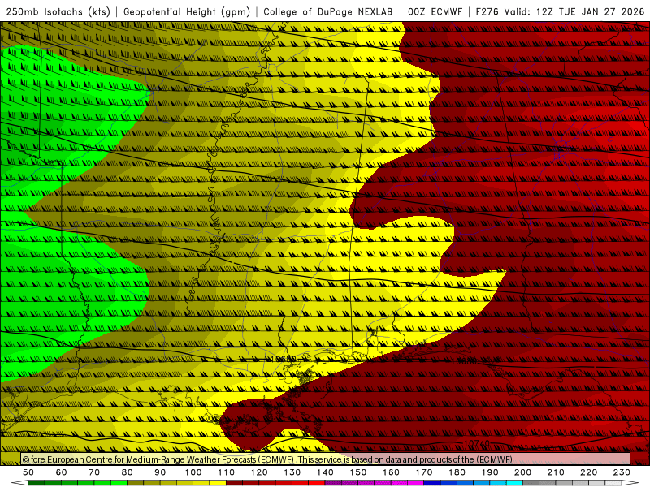Screen dimensions: 650x487
Task: Click the "Geopotential Height (gpm)" title text
Action: [x=187, y=12]
